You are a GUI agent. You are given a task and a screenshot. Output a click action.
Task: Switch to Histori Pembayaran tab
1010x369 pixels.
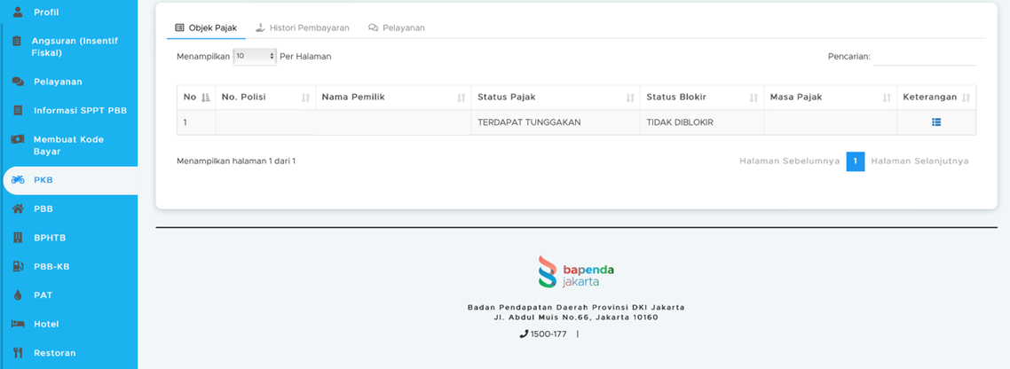click(302, 28)
